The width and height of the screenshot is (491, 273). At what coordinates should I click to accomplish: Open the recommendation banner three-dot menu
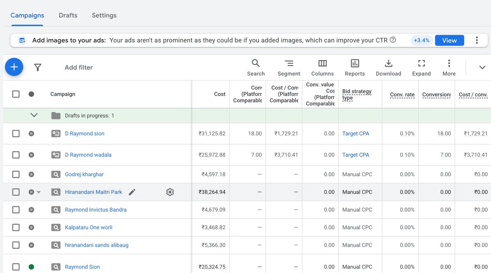(x=477, y=40)
